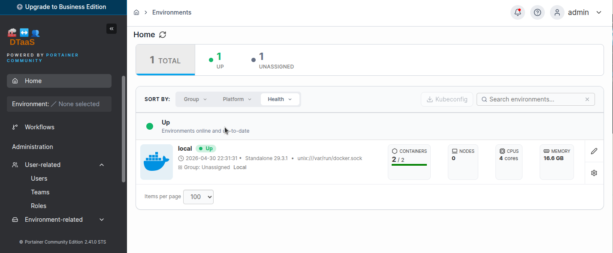Click Upgrade to Business Edition banner

coord(63,7)
